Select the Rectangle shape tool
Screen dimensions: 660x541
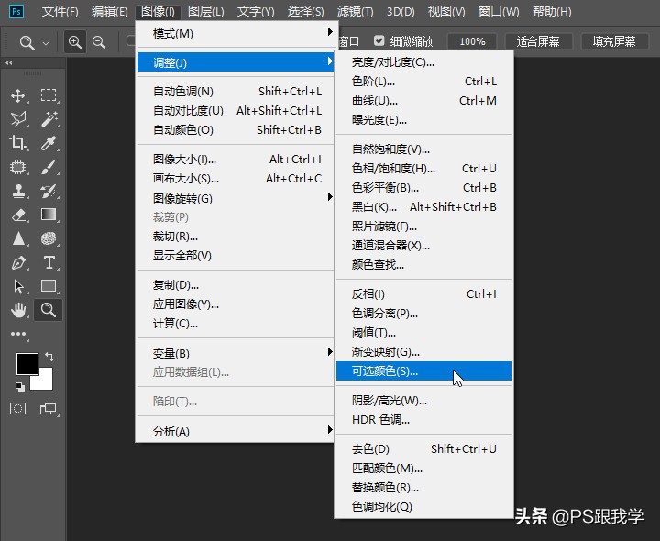click(49, 286)
